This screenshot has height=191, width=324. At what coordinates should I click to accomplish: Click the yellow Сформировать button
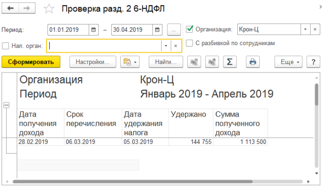(x=31, y=62)
